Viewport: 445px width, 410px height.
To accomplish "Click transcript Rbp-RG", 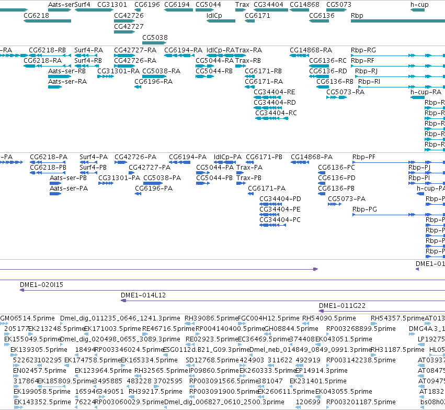I will [398, 56].
